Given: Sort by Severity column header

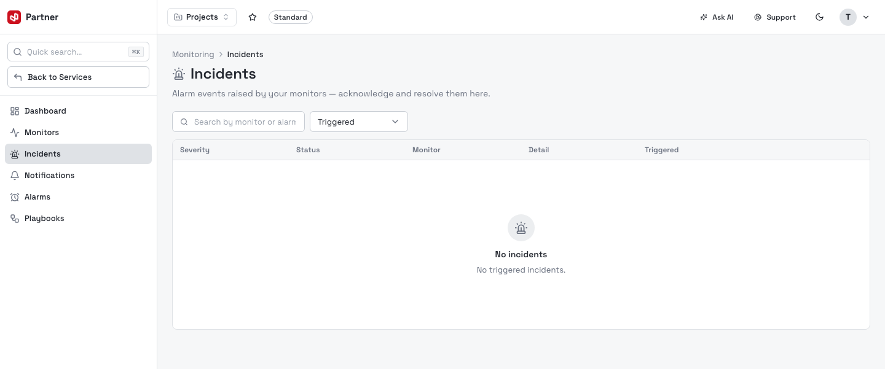Looking at the screenshot, I should [x=195, y=150].
